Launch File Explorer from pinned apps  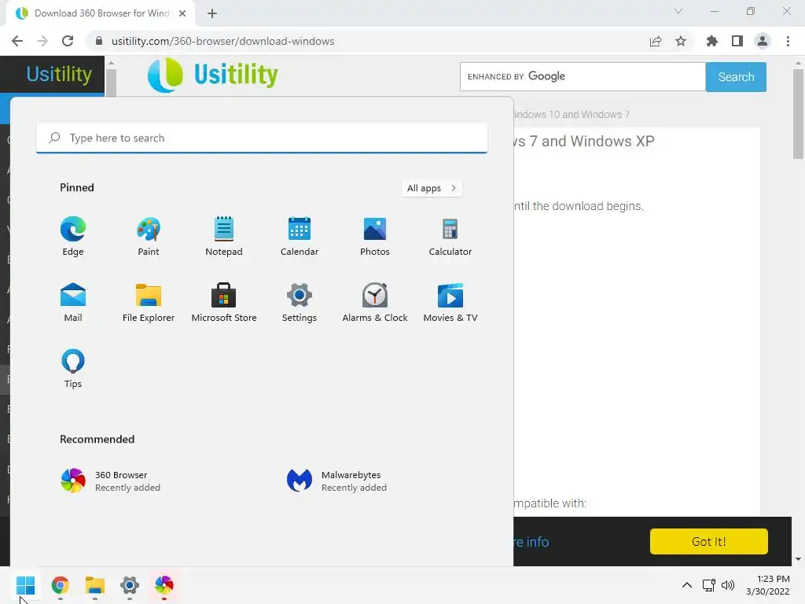click(149, 302)
